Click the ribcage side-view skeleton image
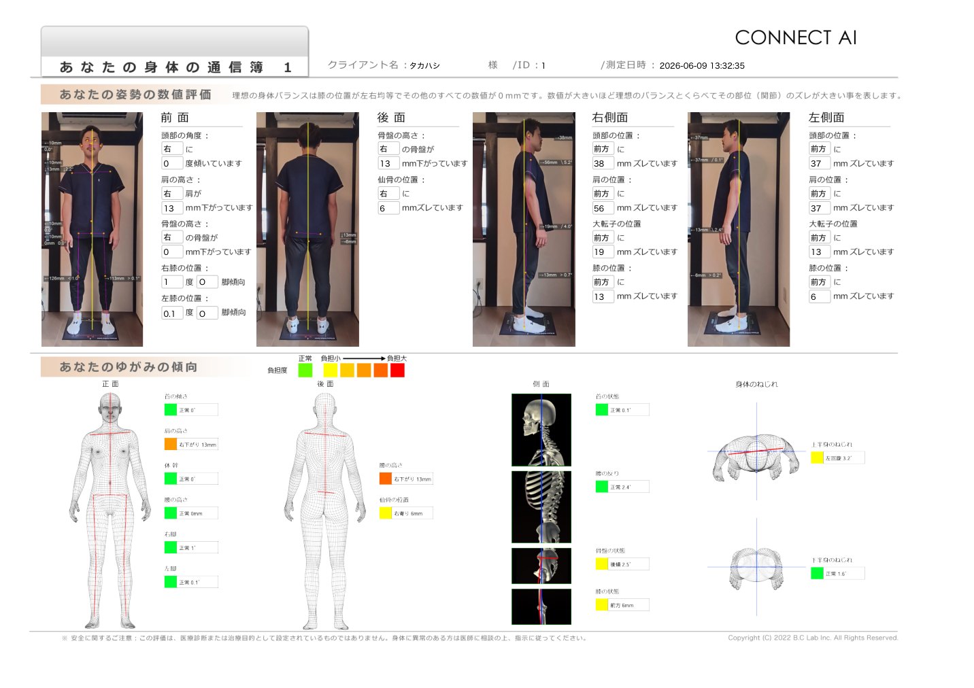Screen dimensions: 974x688 coord(541,506)
